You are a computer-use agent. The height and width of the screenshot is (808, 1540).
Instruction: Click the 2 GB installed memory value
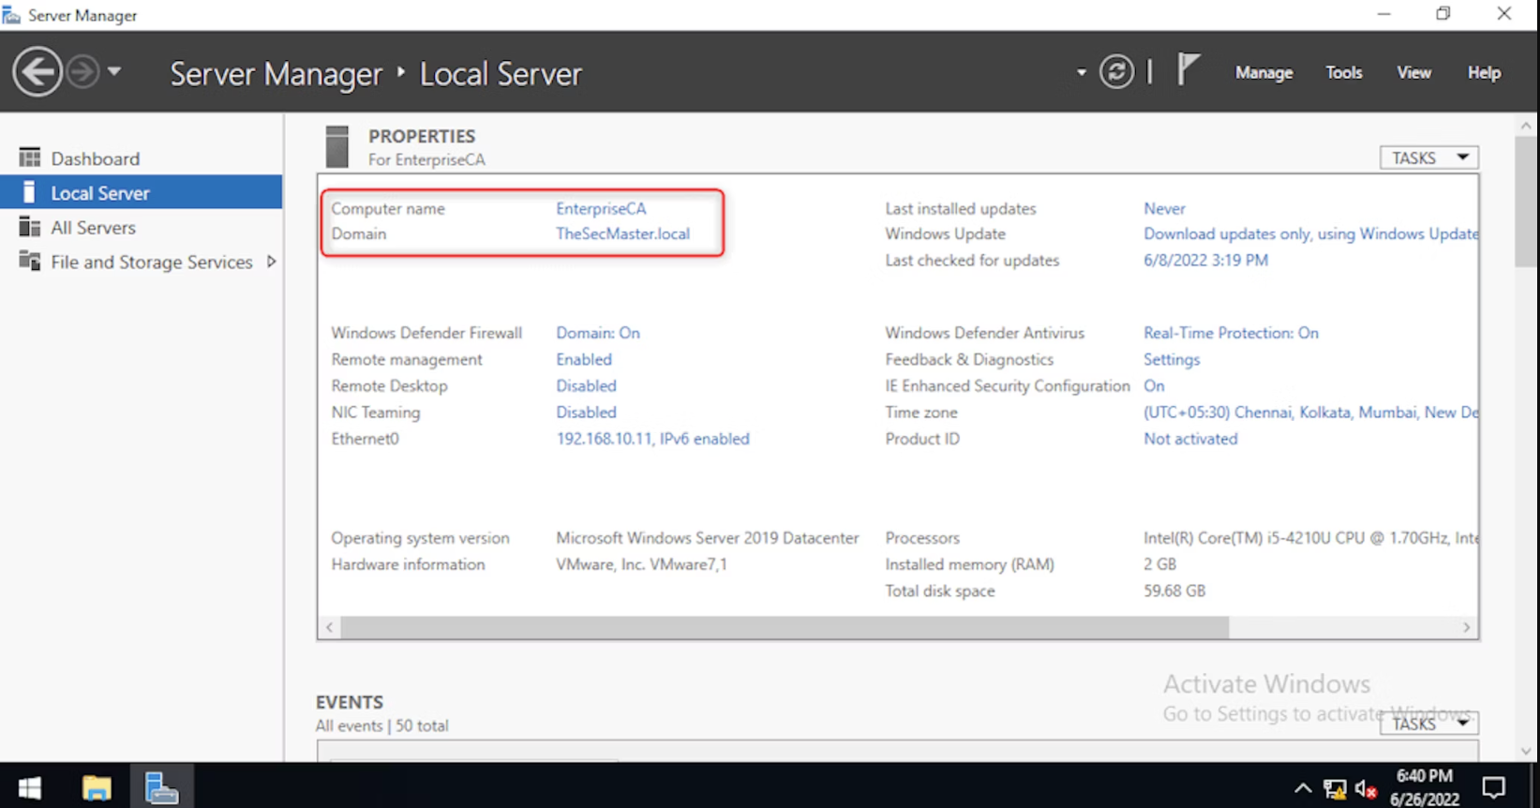pos(1159,563)
